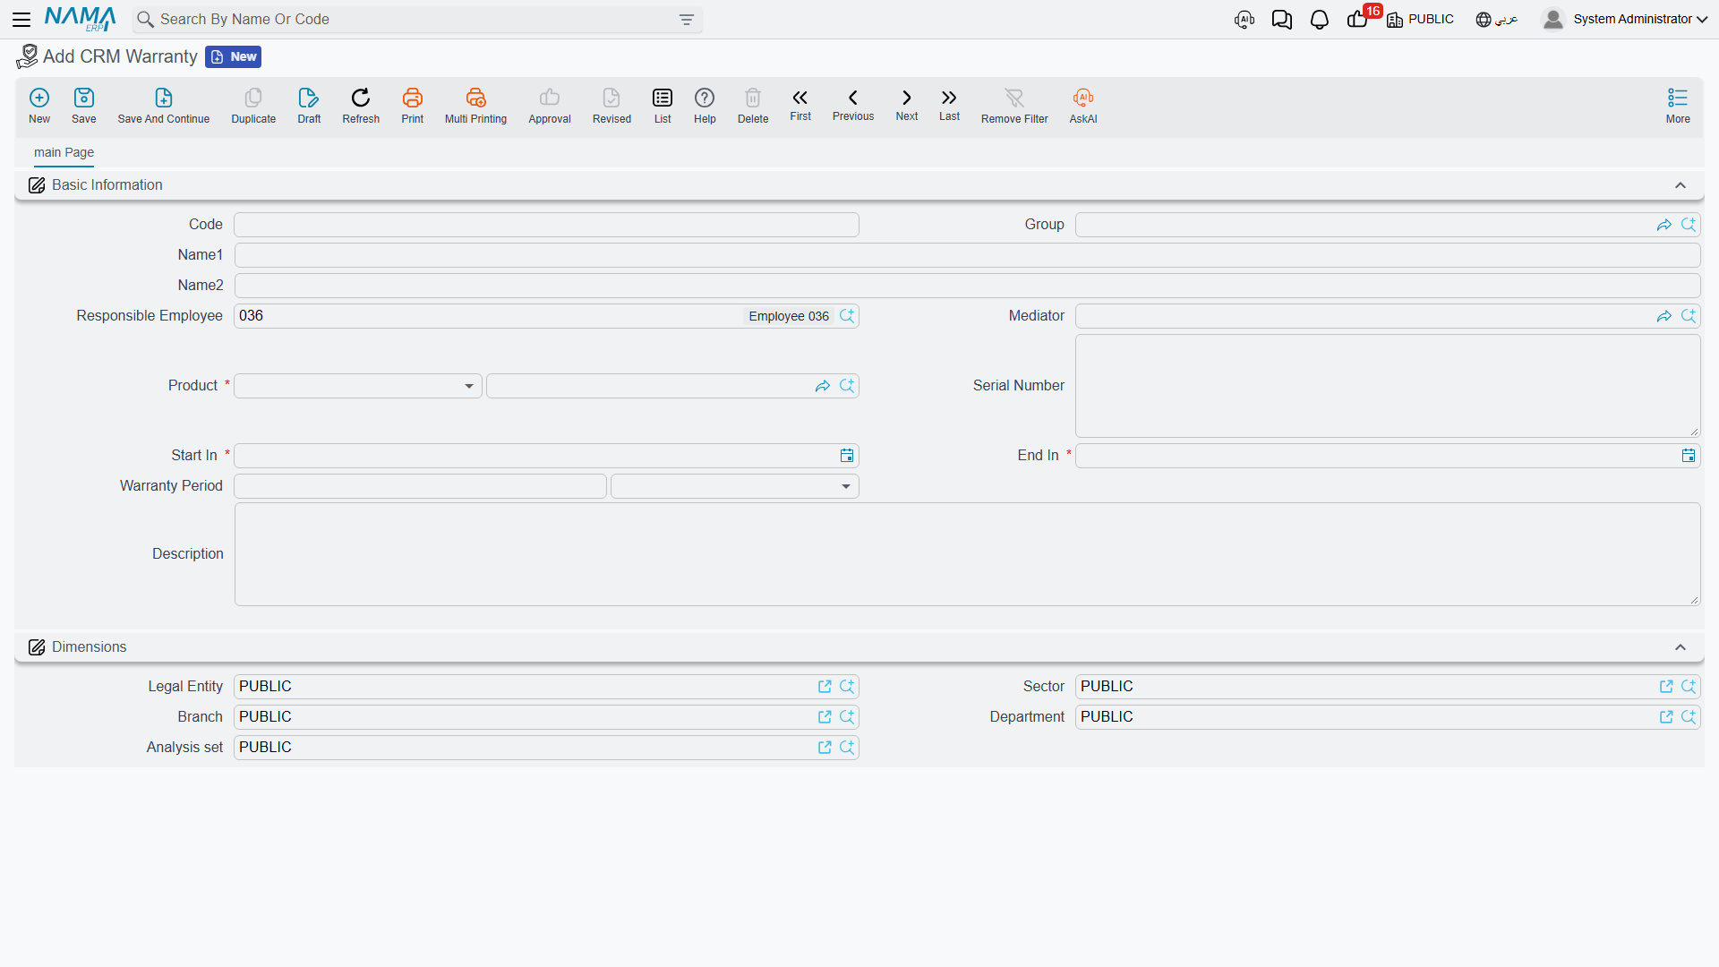Screen dimensions: 1719x967
Task: Click the New status badge
Action: click(234, 57)
